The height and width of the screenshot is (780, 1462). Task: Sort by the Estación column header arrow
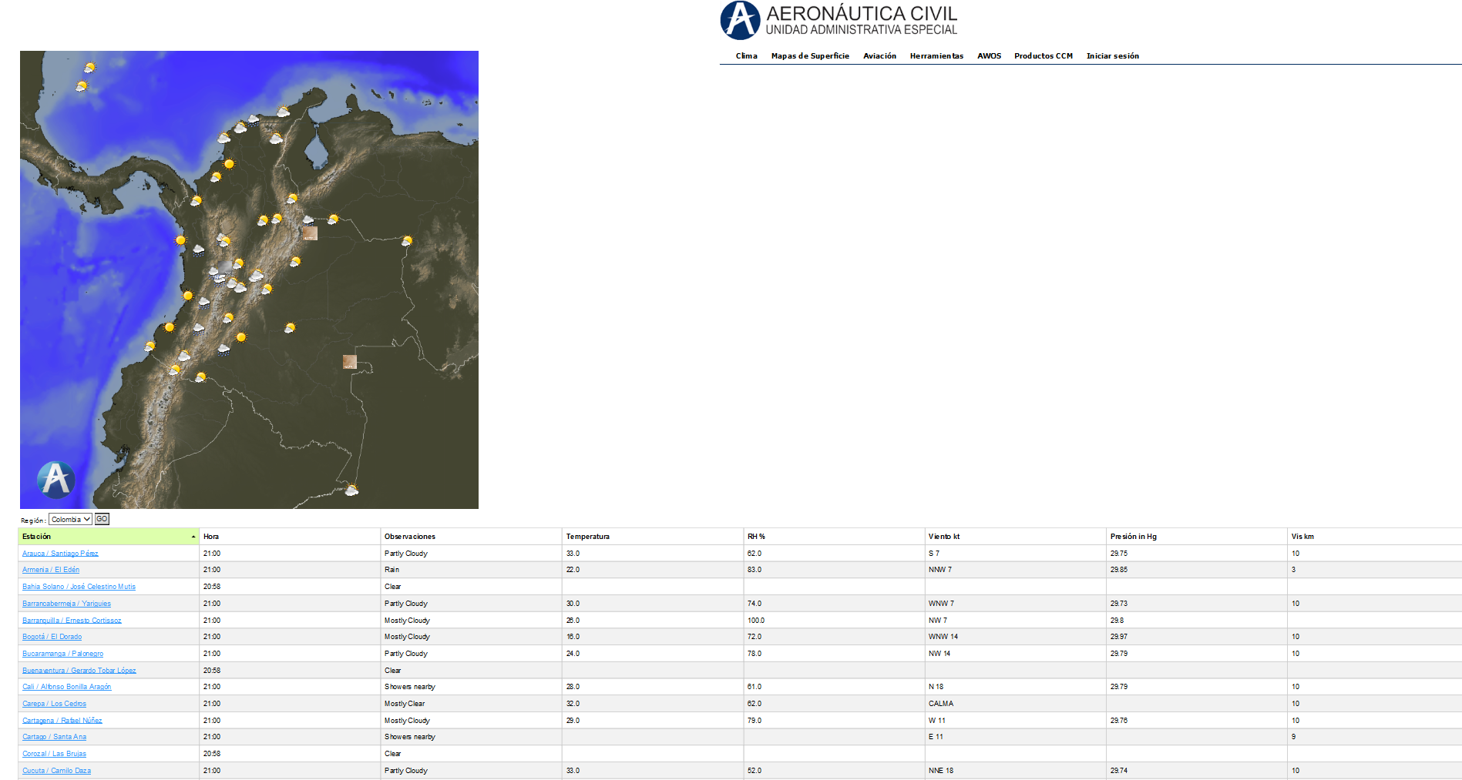(193, 537)
